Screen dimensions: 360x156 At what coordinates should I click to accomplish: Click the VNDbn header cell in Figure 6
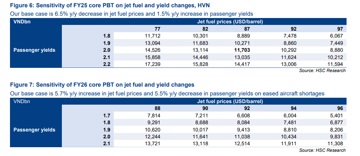pyautogui.click(x=22, y=22)
